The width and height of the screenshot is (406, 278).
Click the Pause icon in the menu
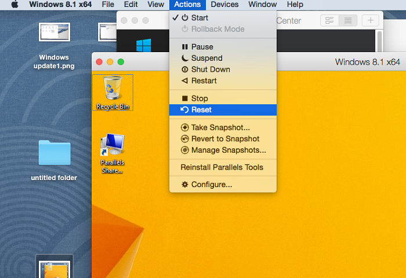pyautogui.click(x=184, y=47)
